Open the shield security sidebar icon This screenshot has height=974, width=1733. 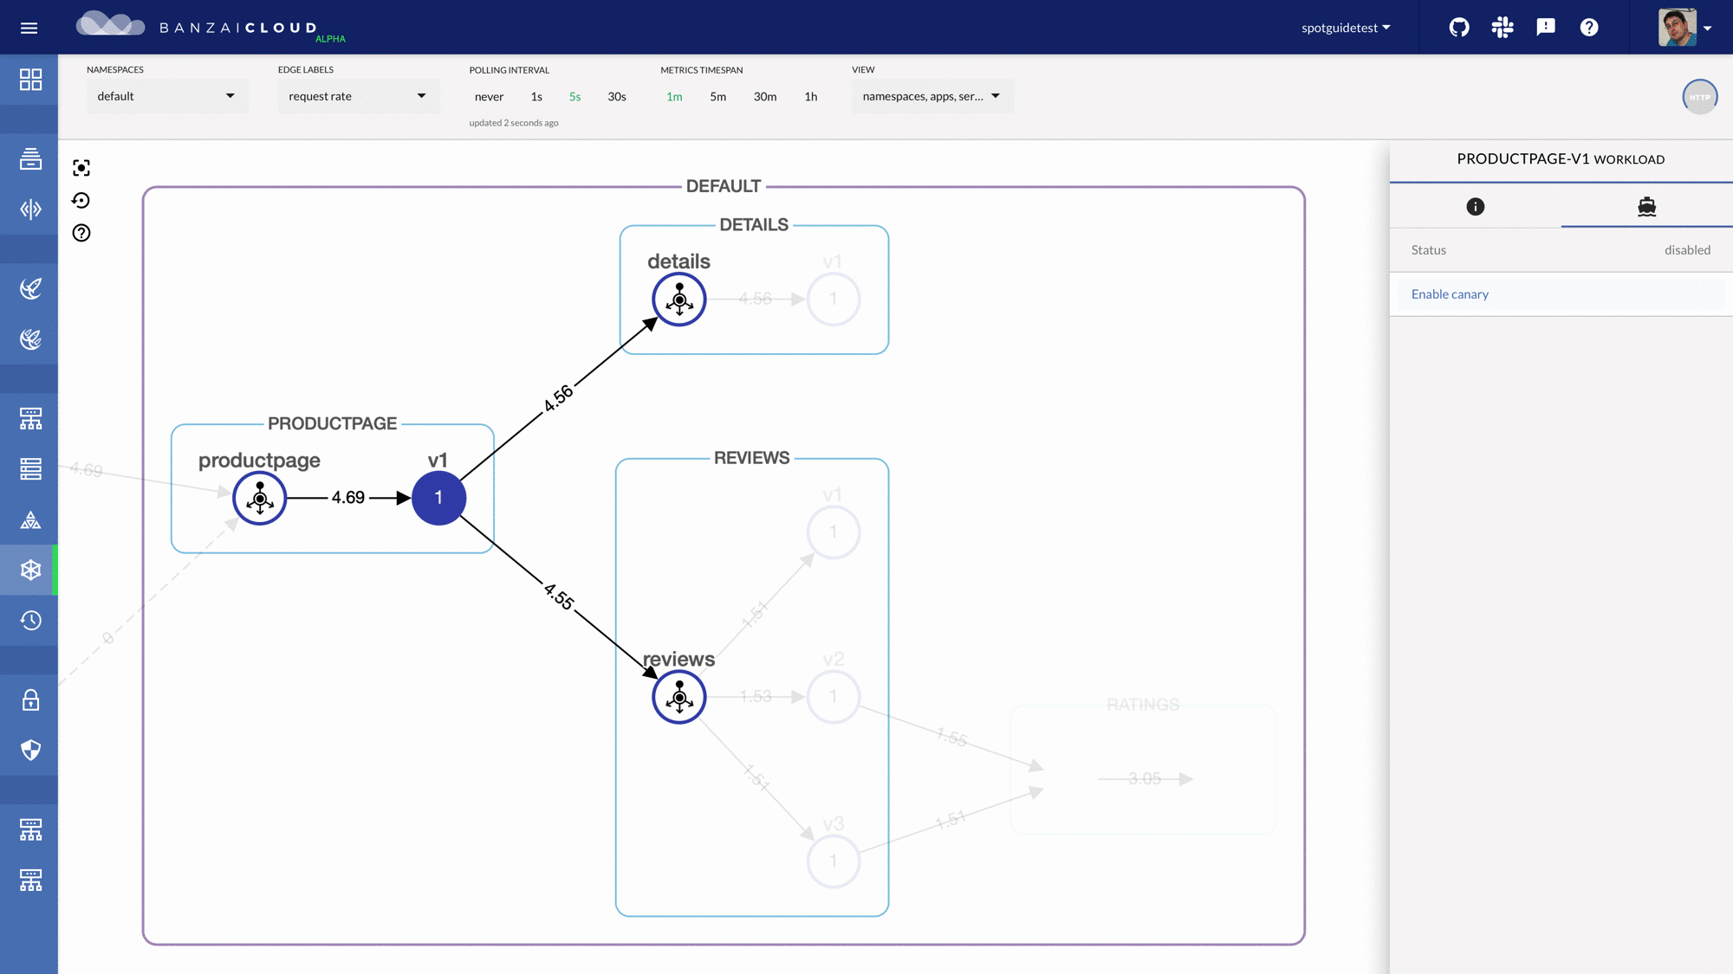pos(30,750)
